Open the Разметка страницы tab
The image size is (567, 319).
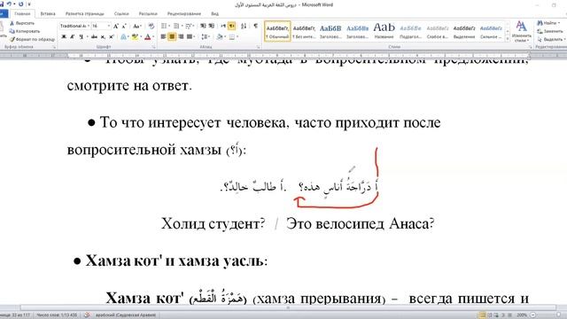tap(85, 13)
